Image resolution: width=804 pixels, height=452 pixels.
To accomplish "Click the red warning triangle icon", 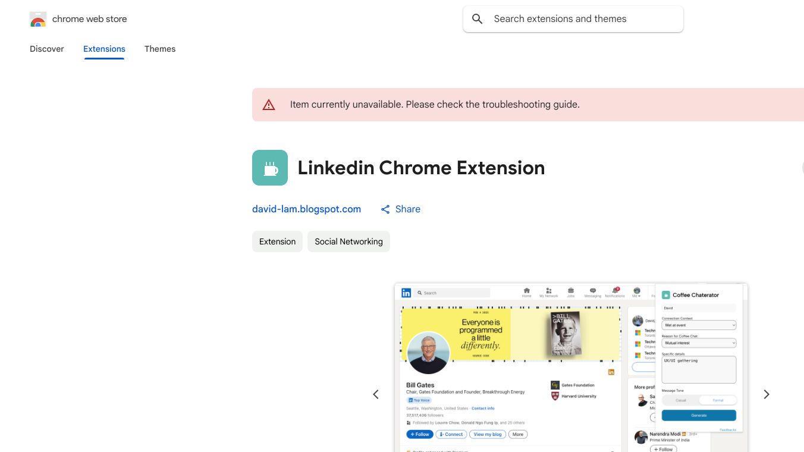I will coord(269,105).
